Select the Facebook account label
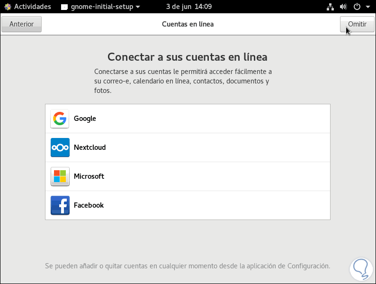The width and height of the screenshot is (376, 284). [89, 205]
